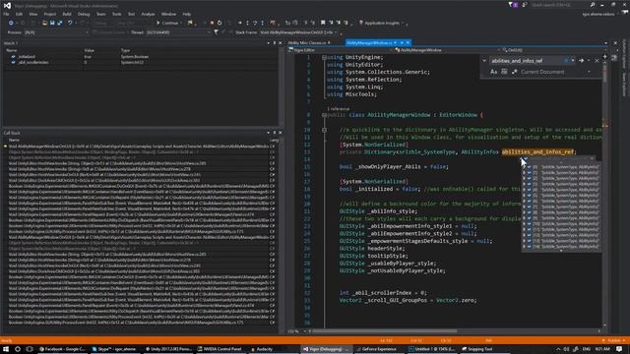Open the Edit menu
Screen dimensions: 630x354
tap(19, 14)
